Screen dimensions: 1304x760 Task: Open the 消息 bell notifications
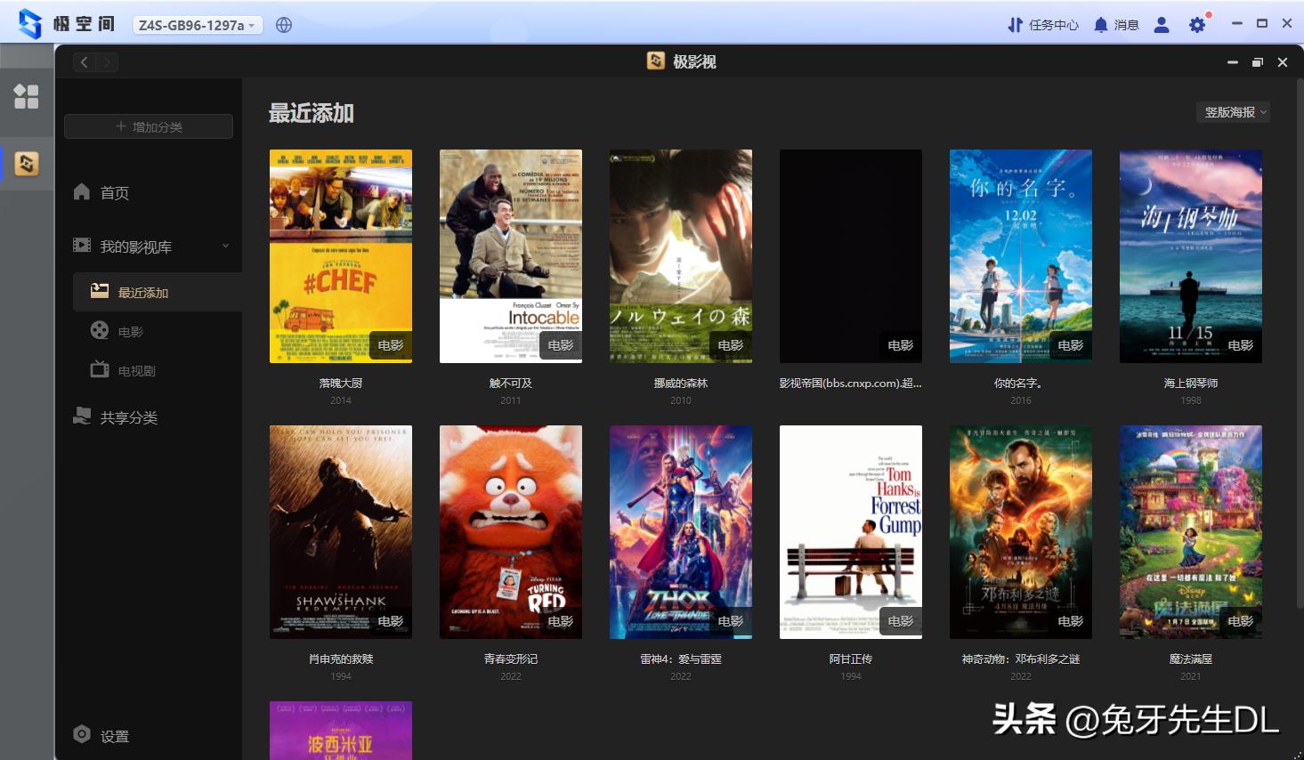point(1101,25)
